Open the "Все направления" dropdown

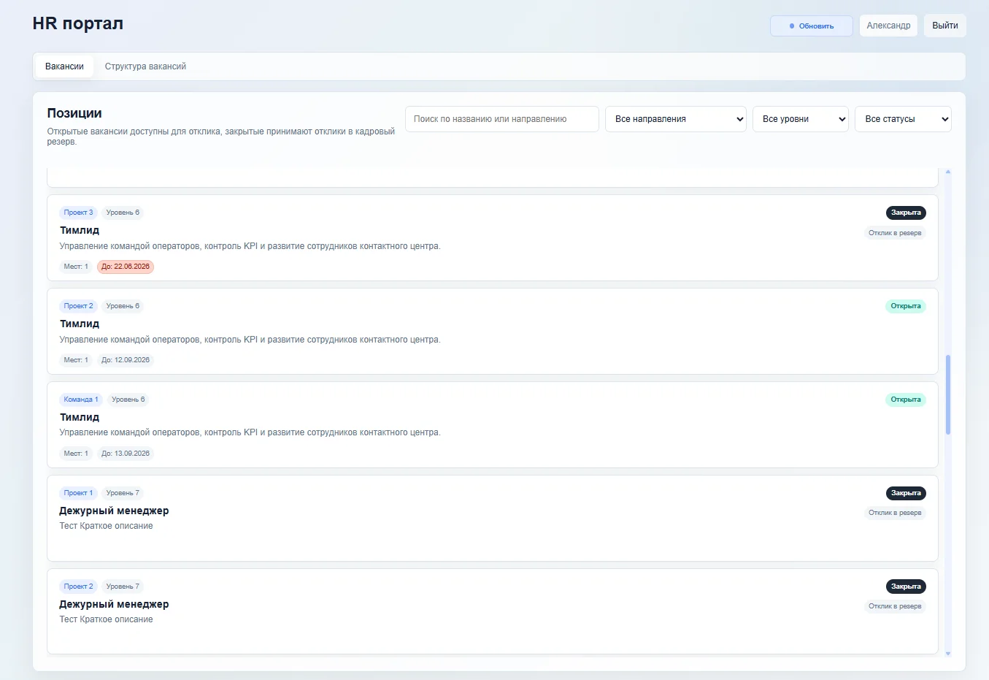point(677,119)
